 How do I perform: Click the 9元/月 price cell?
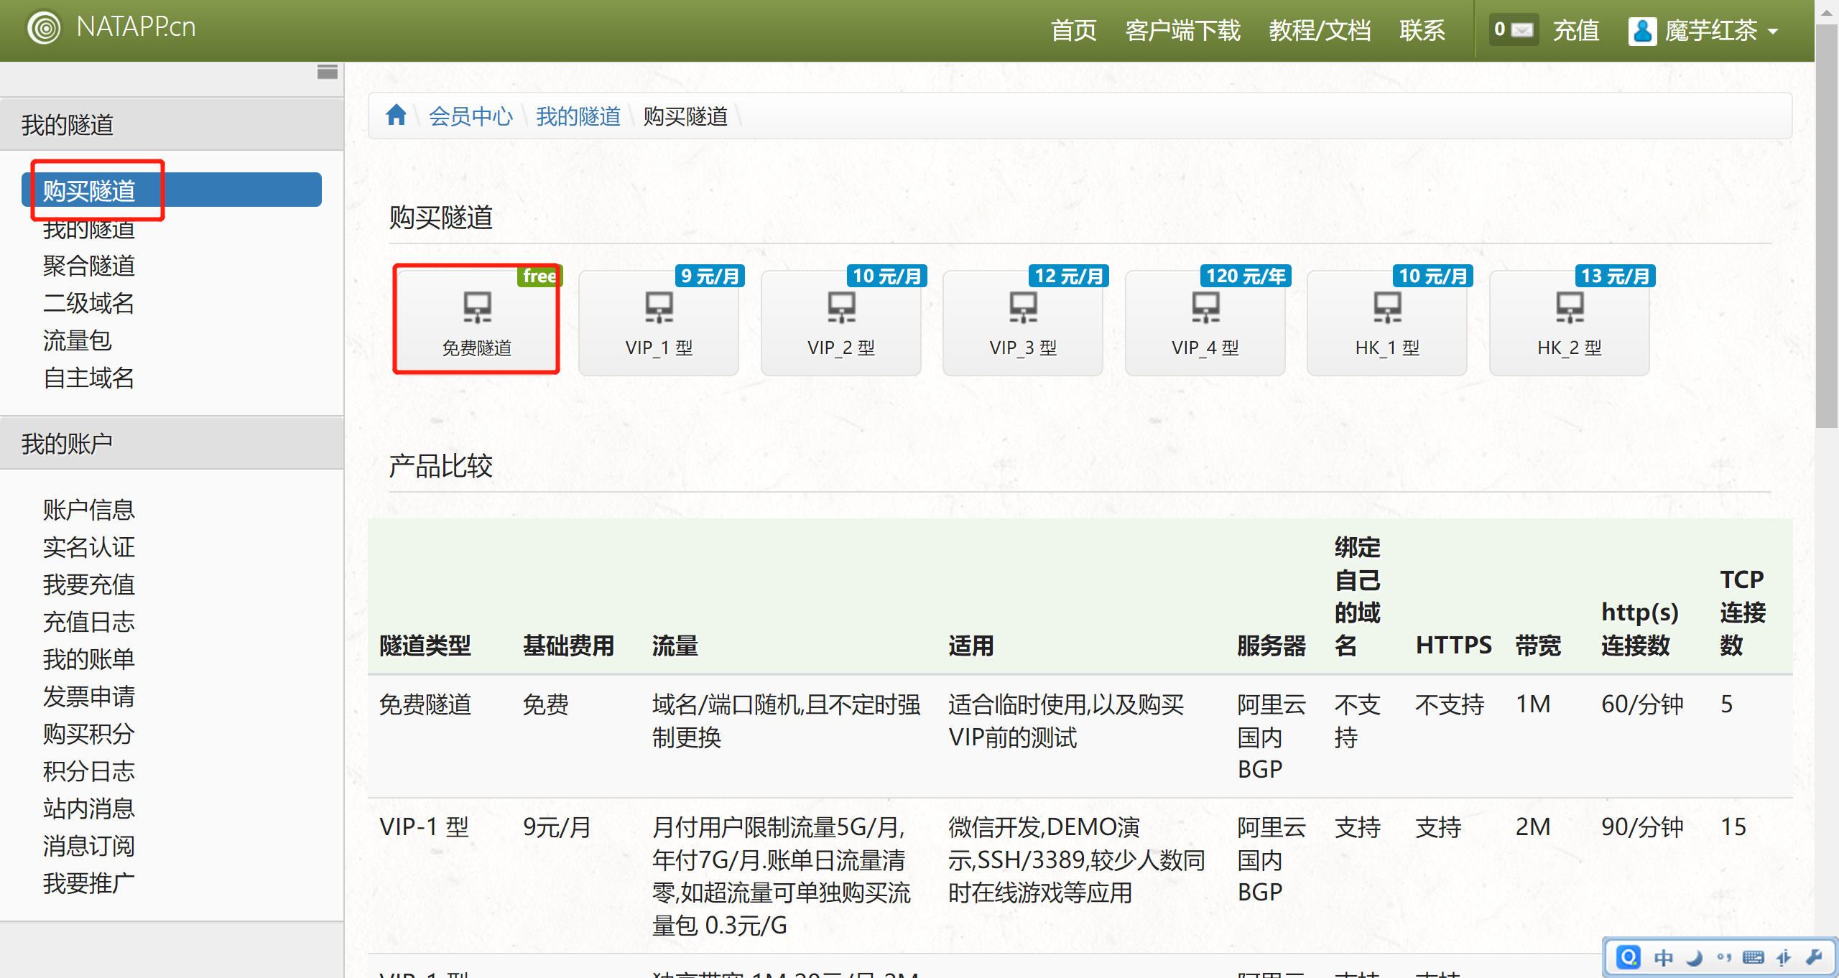(557, 827)
